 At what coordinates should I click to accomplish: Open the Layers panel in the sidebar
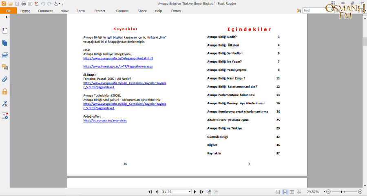click(4, 55)
